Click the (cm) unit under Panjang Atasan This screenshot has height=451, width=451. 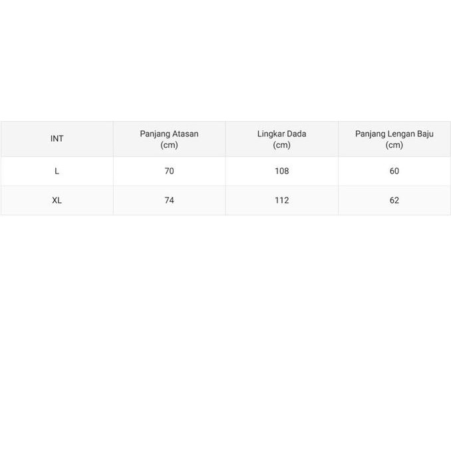[x=169, y=145]
